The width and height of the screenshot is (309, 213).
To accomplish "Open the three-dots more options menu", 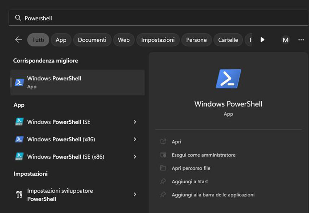I will pos(301,40).
